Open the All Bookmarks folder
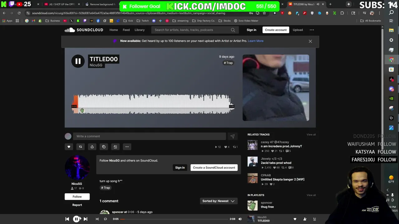 tap(371, 21)
